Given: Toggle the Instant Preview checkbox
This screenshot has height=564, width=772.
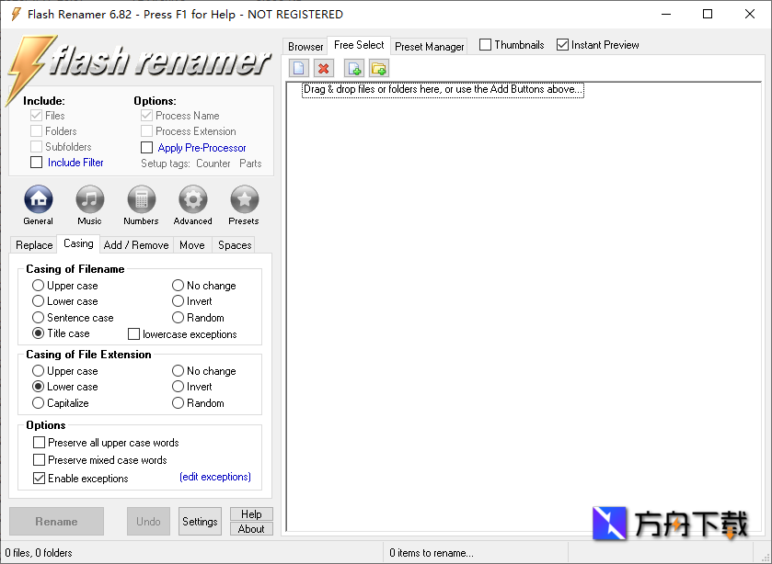Looking at the screenshot, I should pyautogui.click(x=560, y=44).
